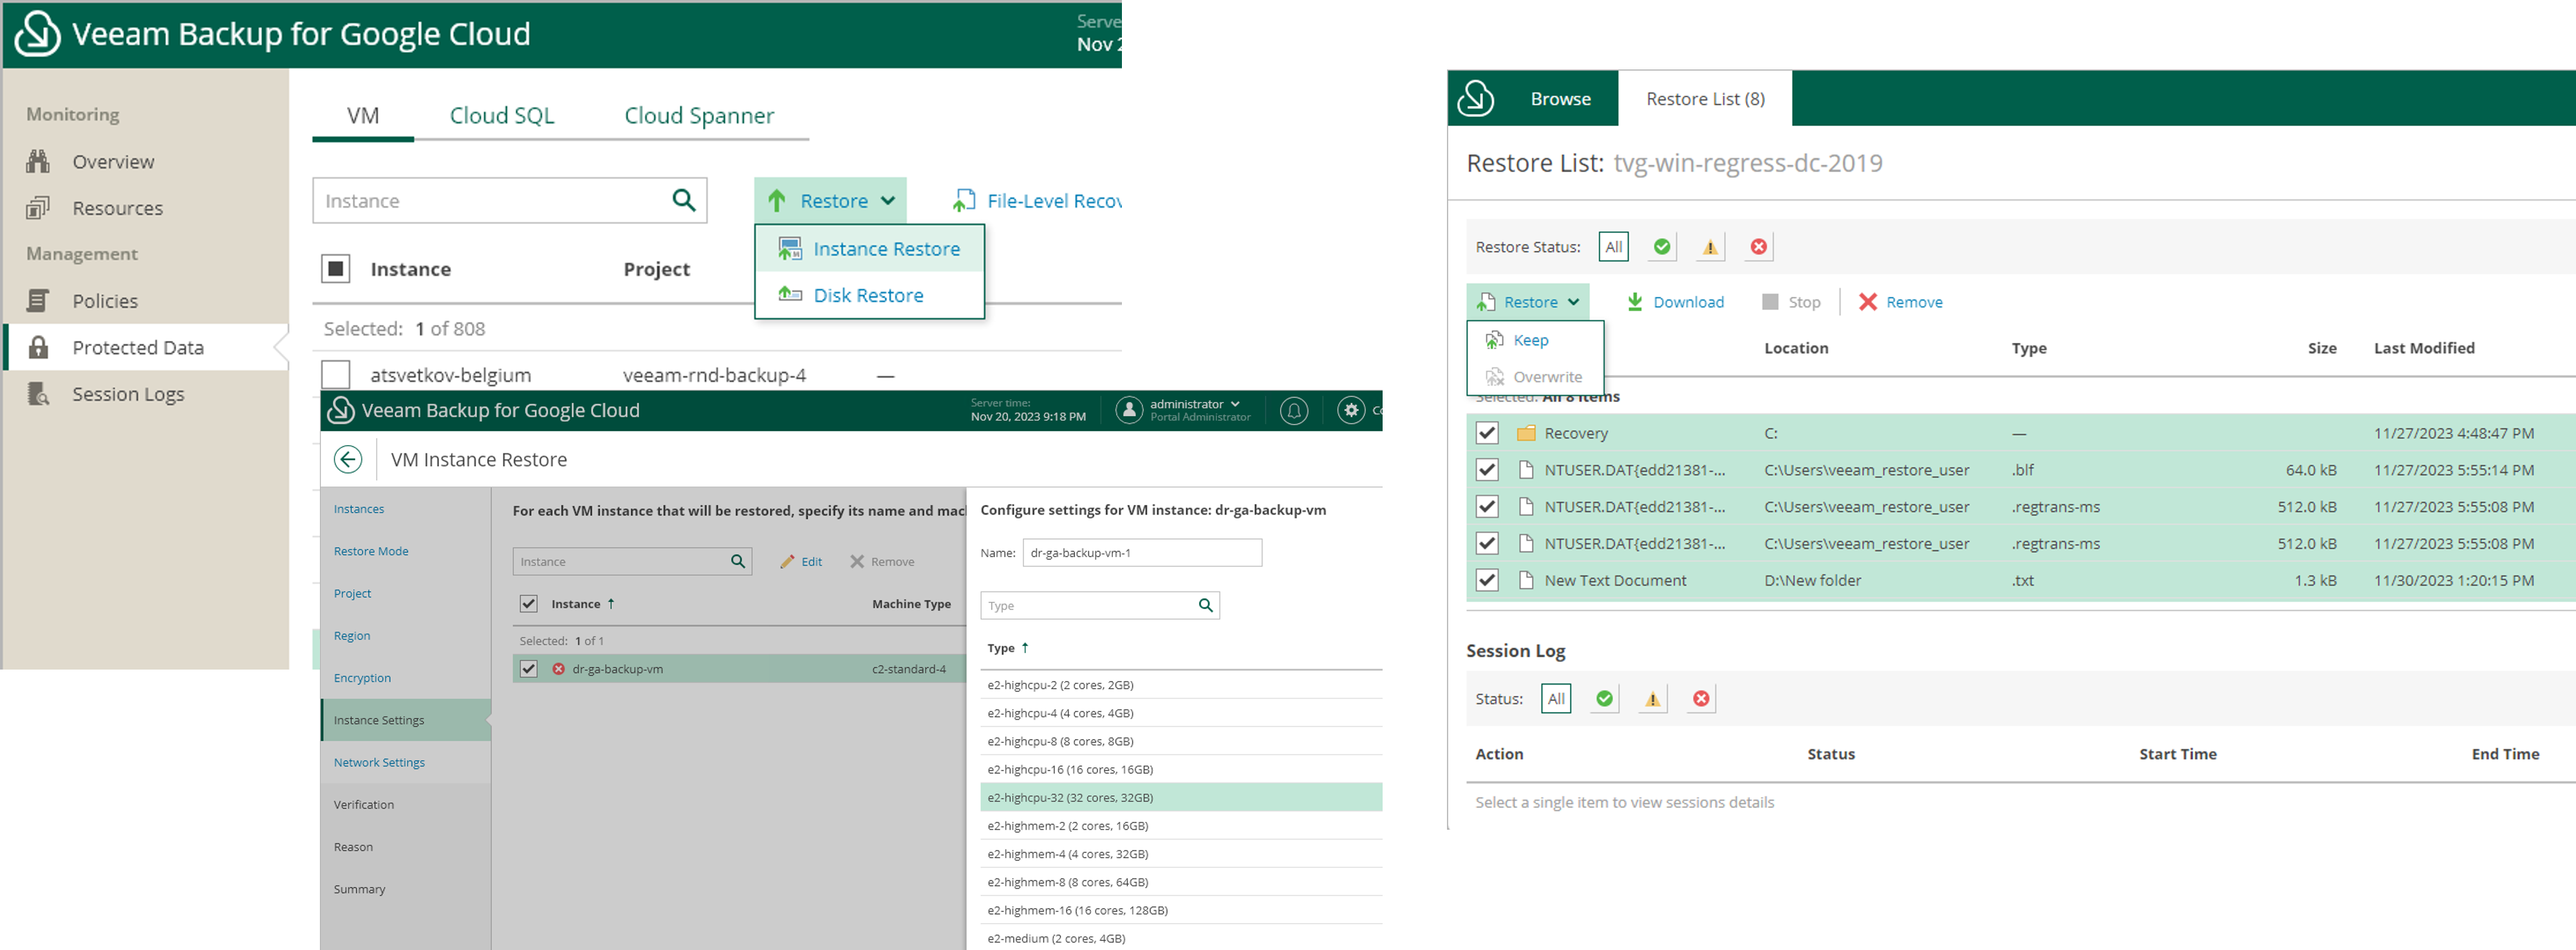
Task: Click Remove in the wizard instance toolbar
Action: coord(882,562)
